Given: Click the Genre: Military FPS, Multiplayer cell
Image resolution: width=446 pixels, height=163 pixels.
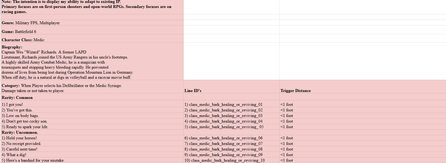Looking at the screenshot, I should point(92,23).
